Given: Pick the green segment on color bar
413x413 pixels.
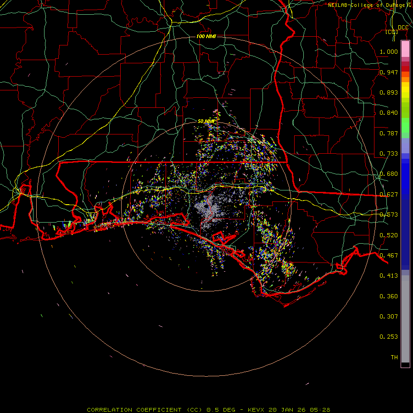Looking at the screenshot, I should [405, 126].
